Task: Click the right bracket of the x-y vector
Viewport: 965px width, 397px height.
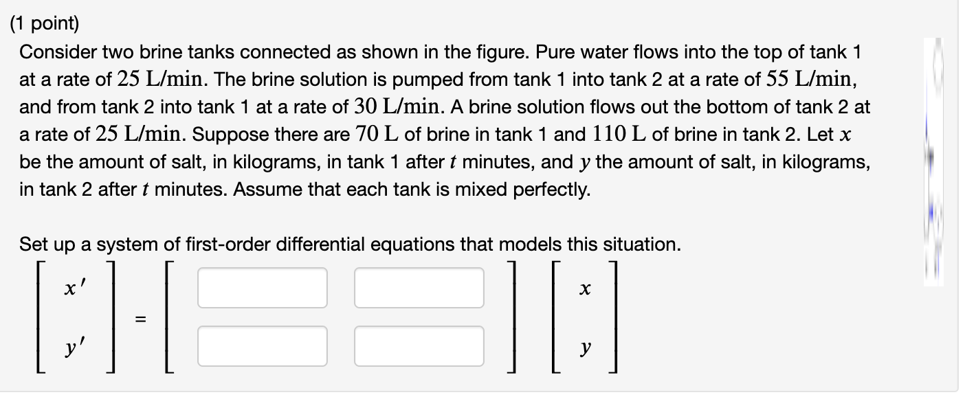Action: point(614,319)
